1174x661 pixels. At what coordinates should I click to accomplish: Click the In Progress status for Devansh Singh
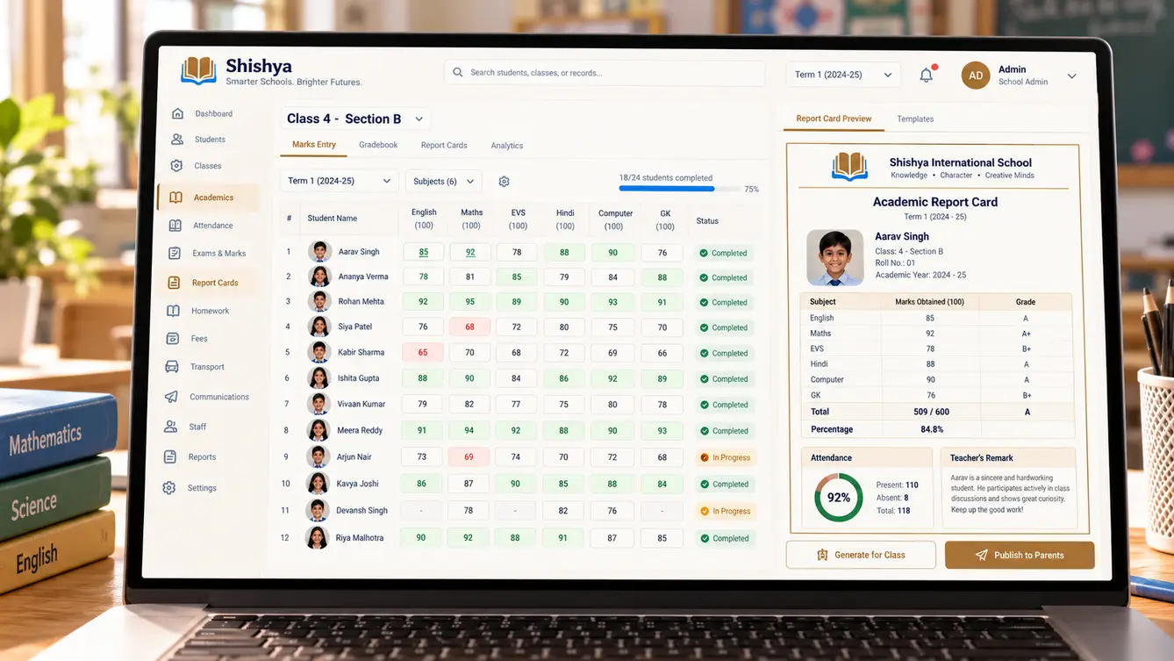tap(725, 511)
